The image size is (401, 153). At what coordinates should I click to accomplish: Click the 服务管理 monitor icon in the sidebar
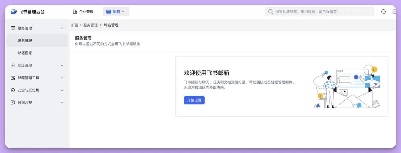[x=13, y=28]
